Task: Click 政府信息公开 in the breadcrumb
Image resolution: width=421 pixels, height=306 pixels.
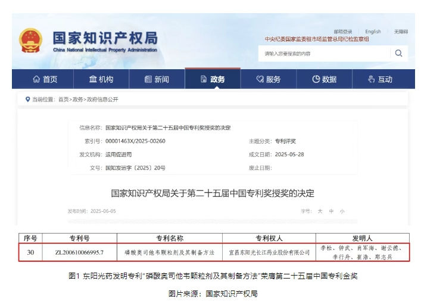Action: [x=102, y=100]
